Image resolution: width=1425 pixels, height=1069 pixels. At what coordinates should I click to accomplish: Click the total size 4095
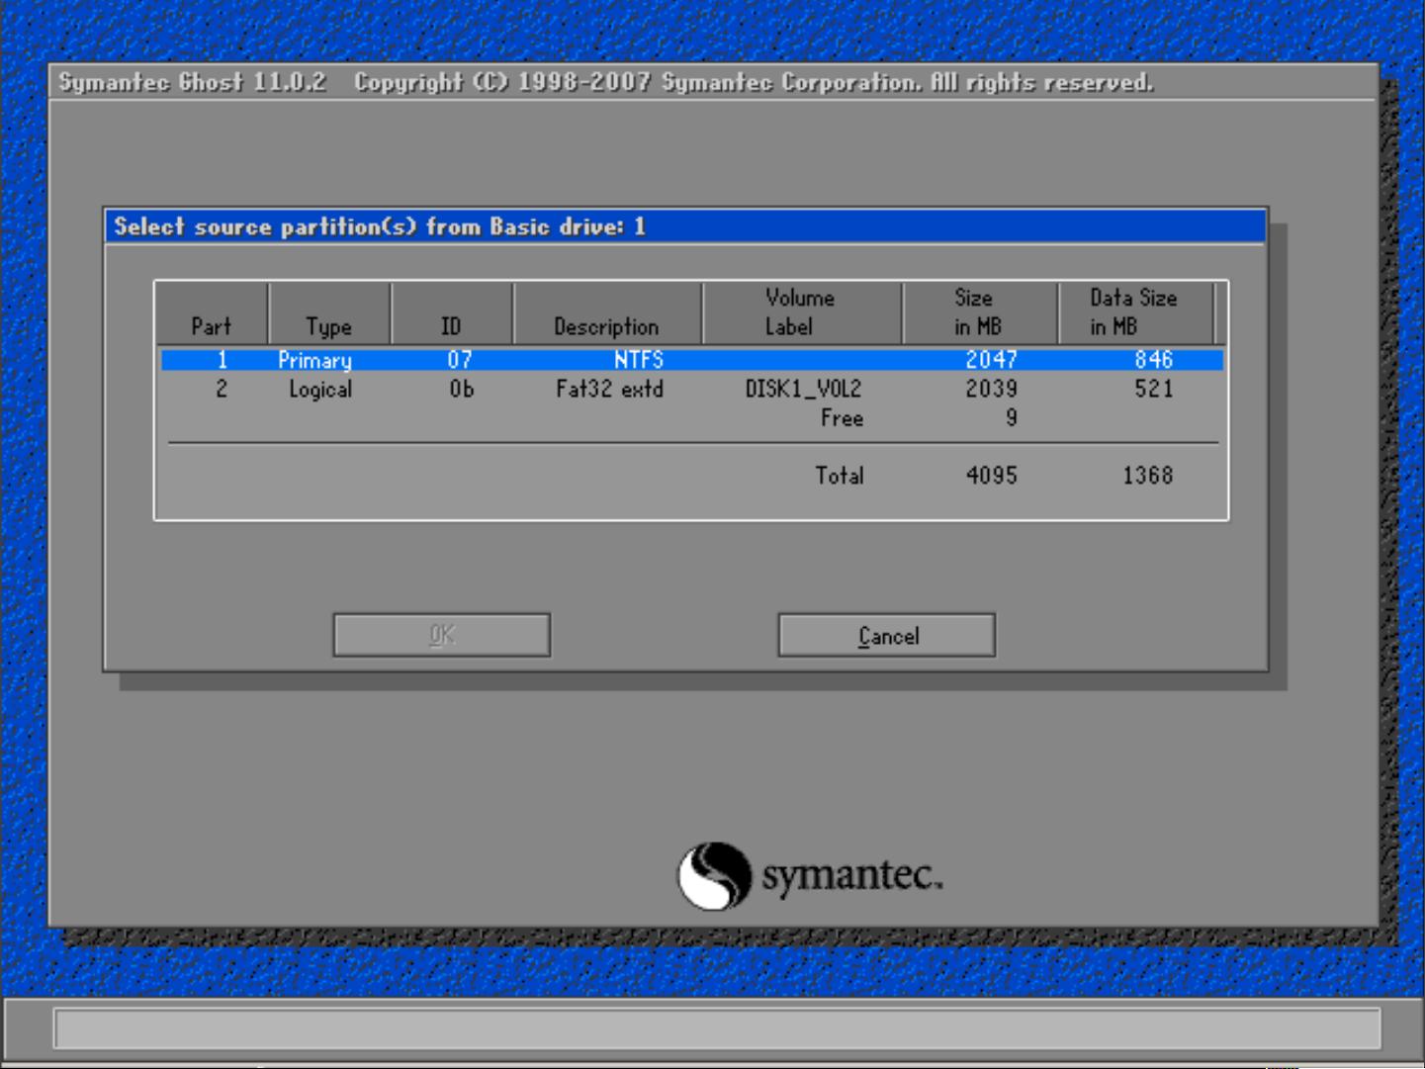992,476
